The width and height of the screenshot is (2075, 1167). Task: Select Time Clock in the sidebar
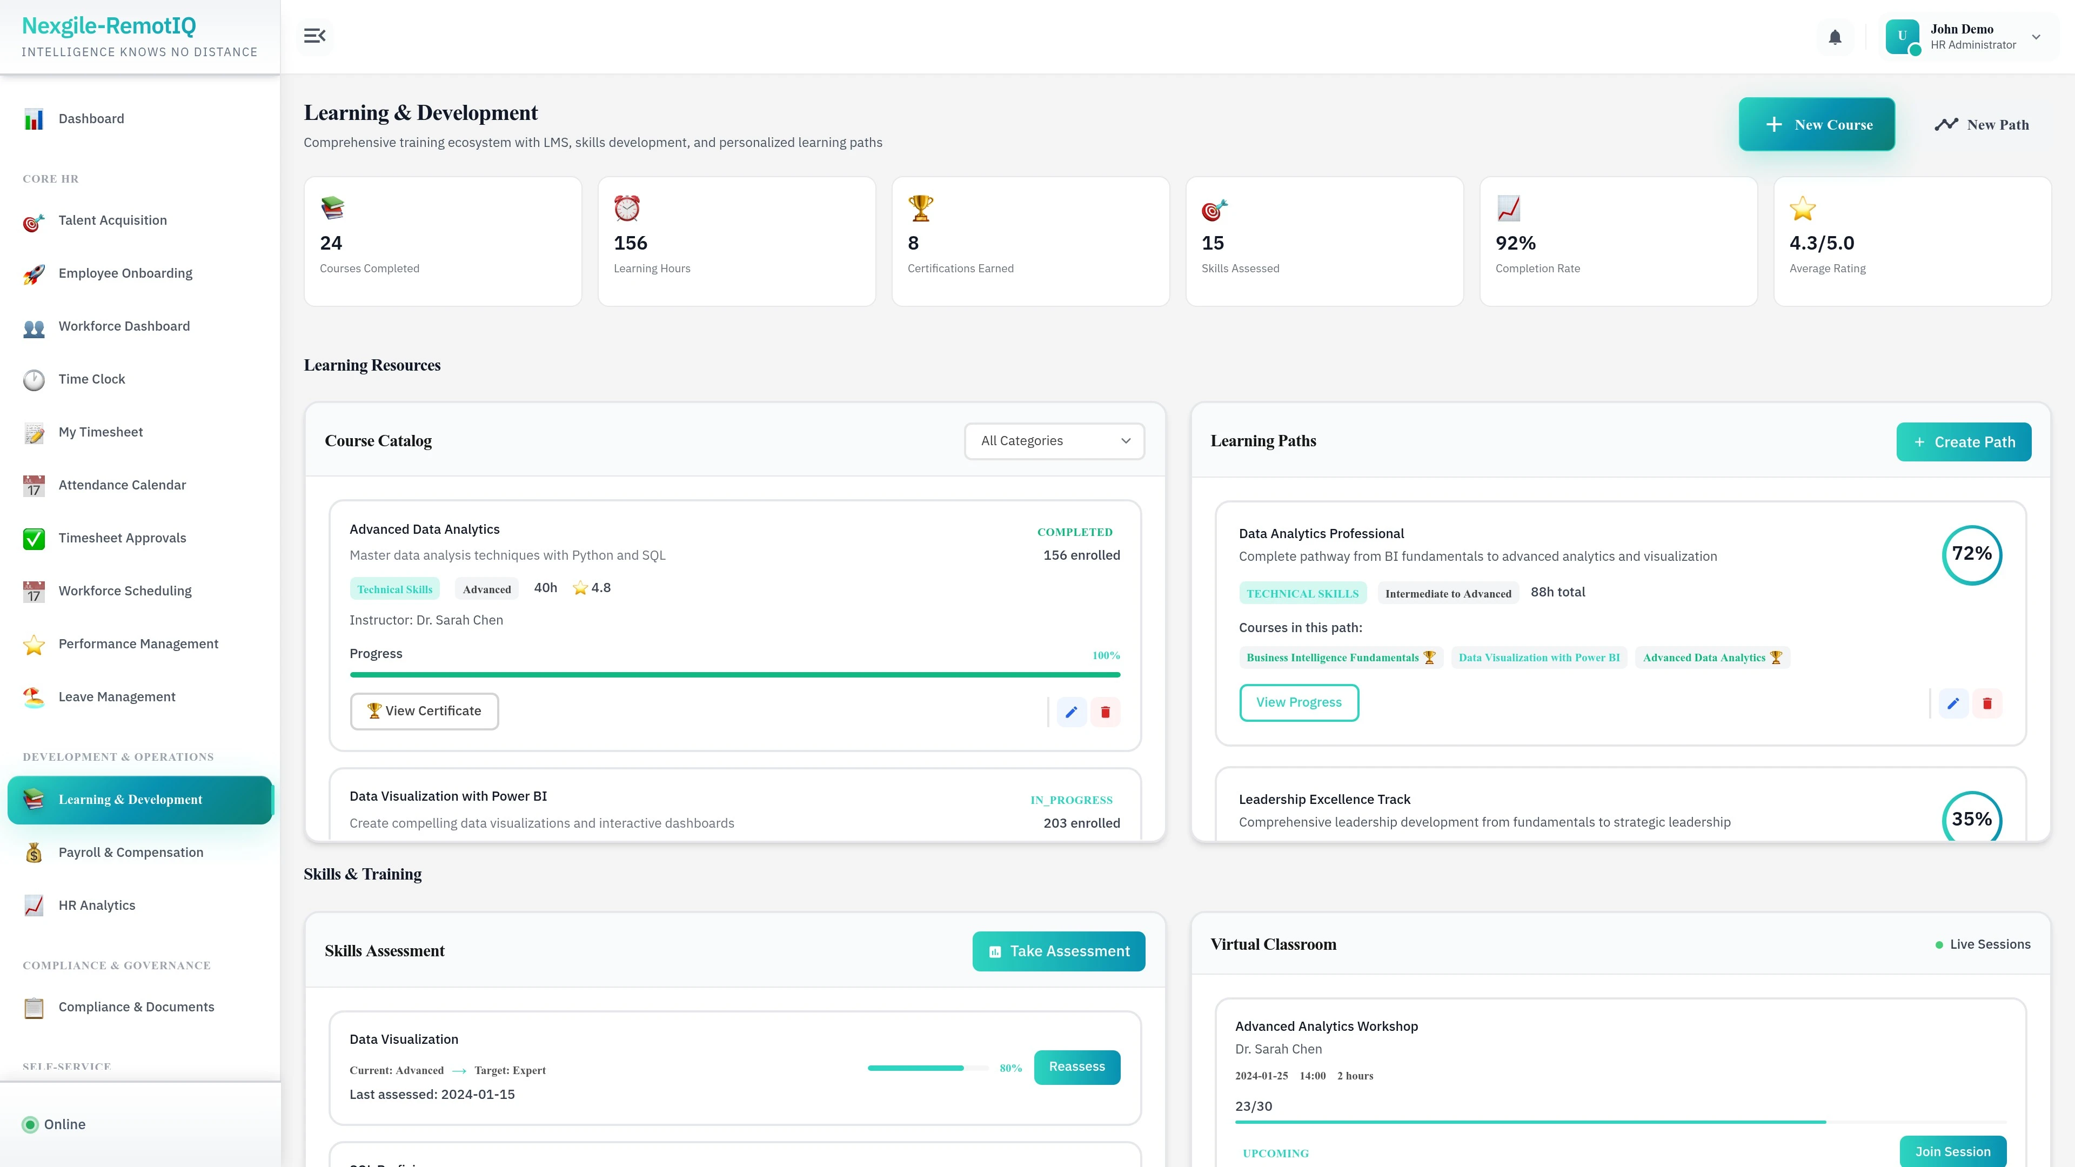(x=91, y=379)
